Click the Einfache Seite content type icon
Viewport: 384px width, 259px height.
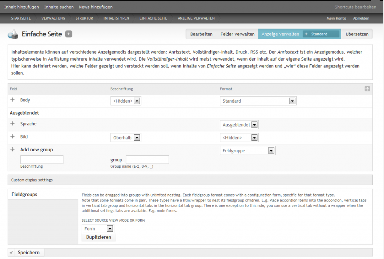point(13,34)
